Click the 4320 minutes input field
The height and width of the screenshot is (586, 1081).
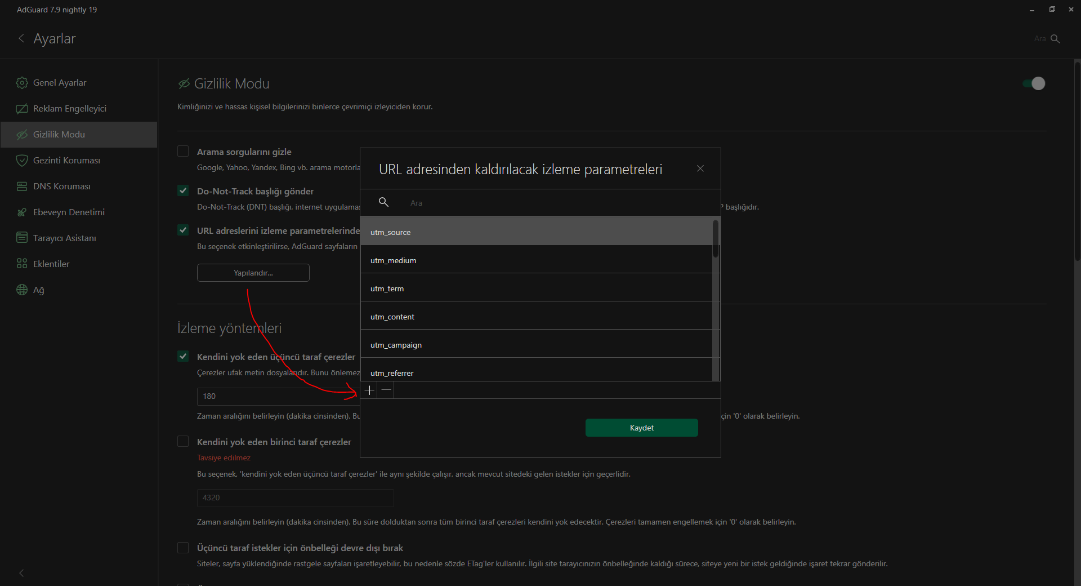point(296,498)
